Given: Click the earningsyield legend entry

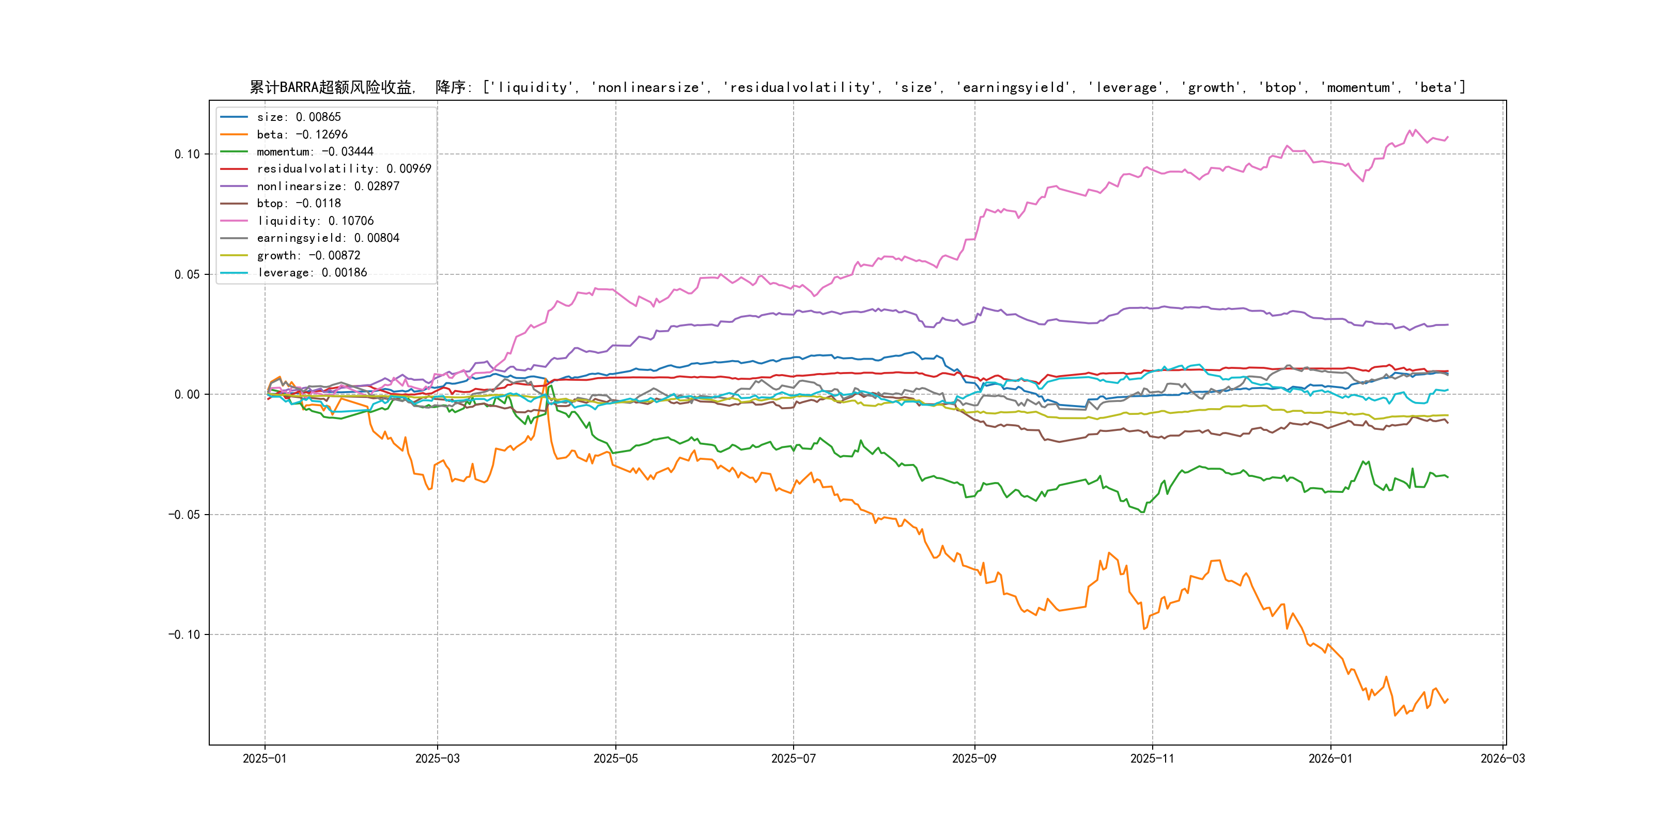Looking at the screenshot, I should tap(328, 238).
